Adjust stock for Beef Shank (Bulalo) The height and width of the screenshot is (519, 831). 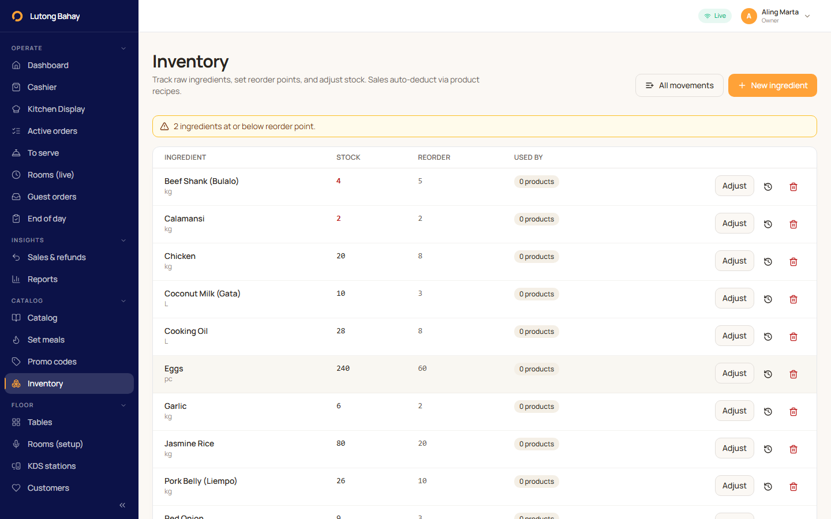(734, 186)
